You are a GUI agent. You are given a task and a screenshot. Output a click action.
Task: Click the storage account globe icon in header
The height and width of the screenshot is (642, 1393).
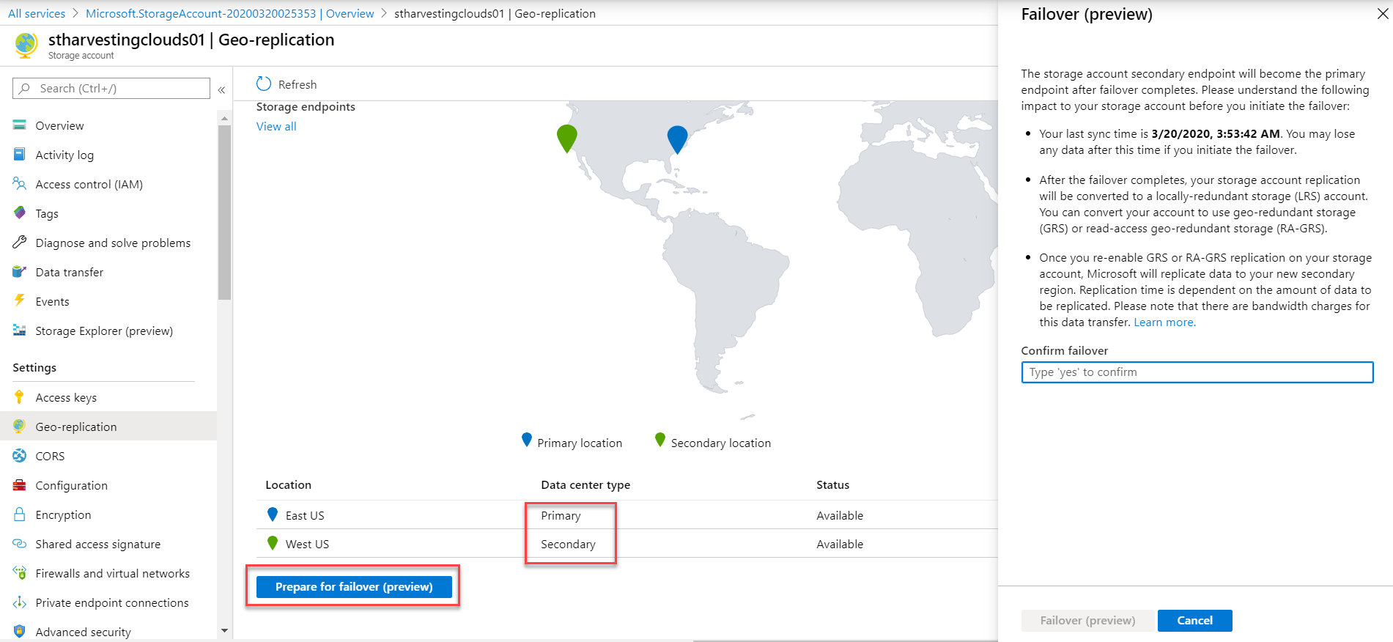26,45
